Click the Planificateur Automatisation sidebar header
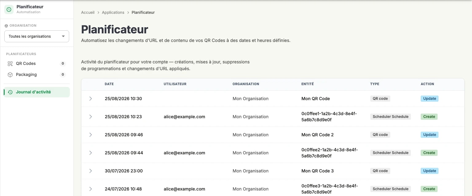The height and width of the screenshot is (196, 472). click(x=37, y=9)
